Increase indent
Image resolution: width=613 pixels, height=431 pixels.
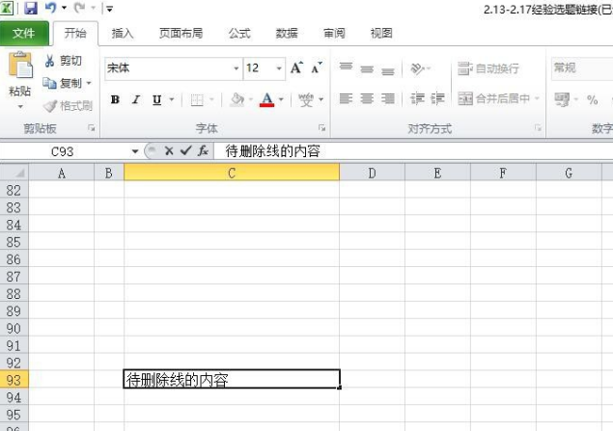point(438,98)
